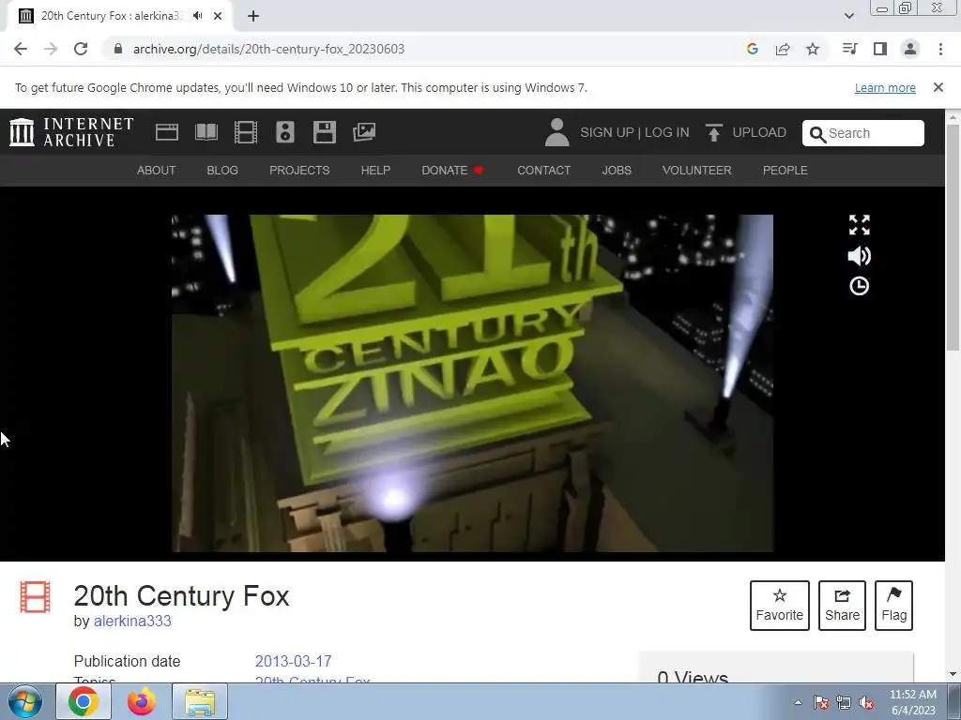This screenshot has width=961, height=720.
Task: Close the 20th Century Fox tab
Action: 218,16
